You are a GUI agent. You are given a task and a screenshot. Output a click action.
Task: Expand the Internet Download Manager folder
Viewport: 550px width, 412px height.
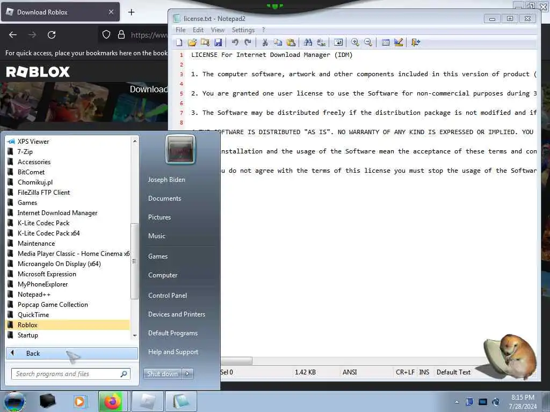[x=68, y=212]
